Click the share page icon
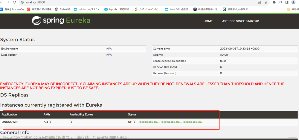Image resolution: width=299 pixels, height=140 pixels. [260, 2]
